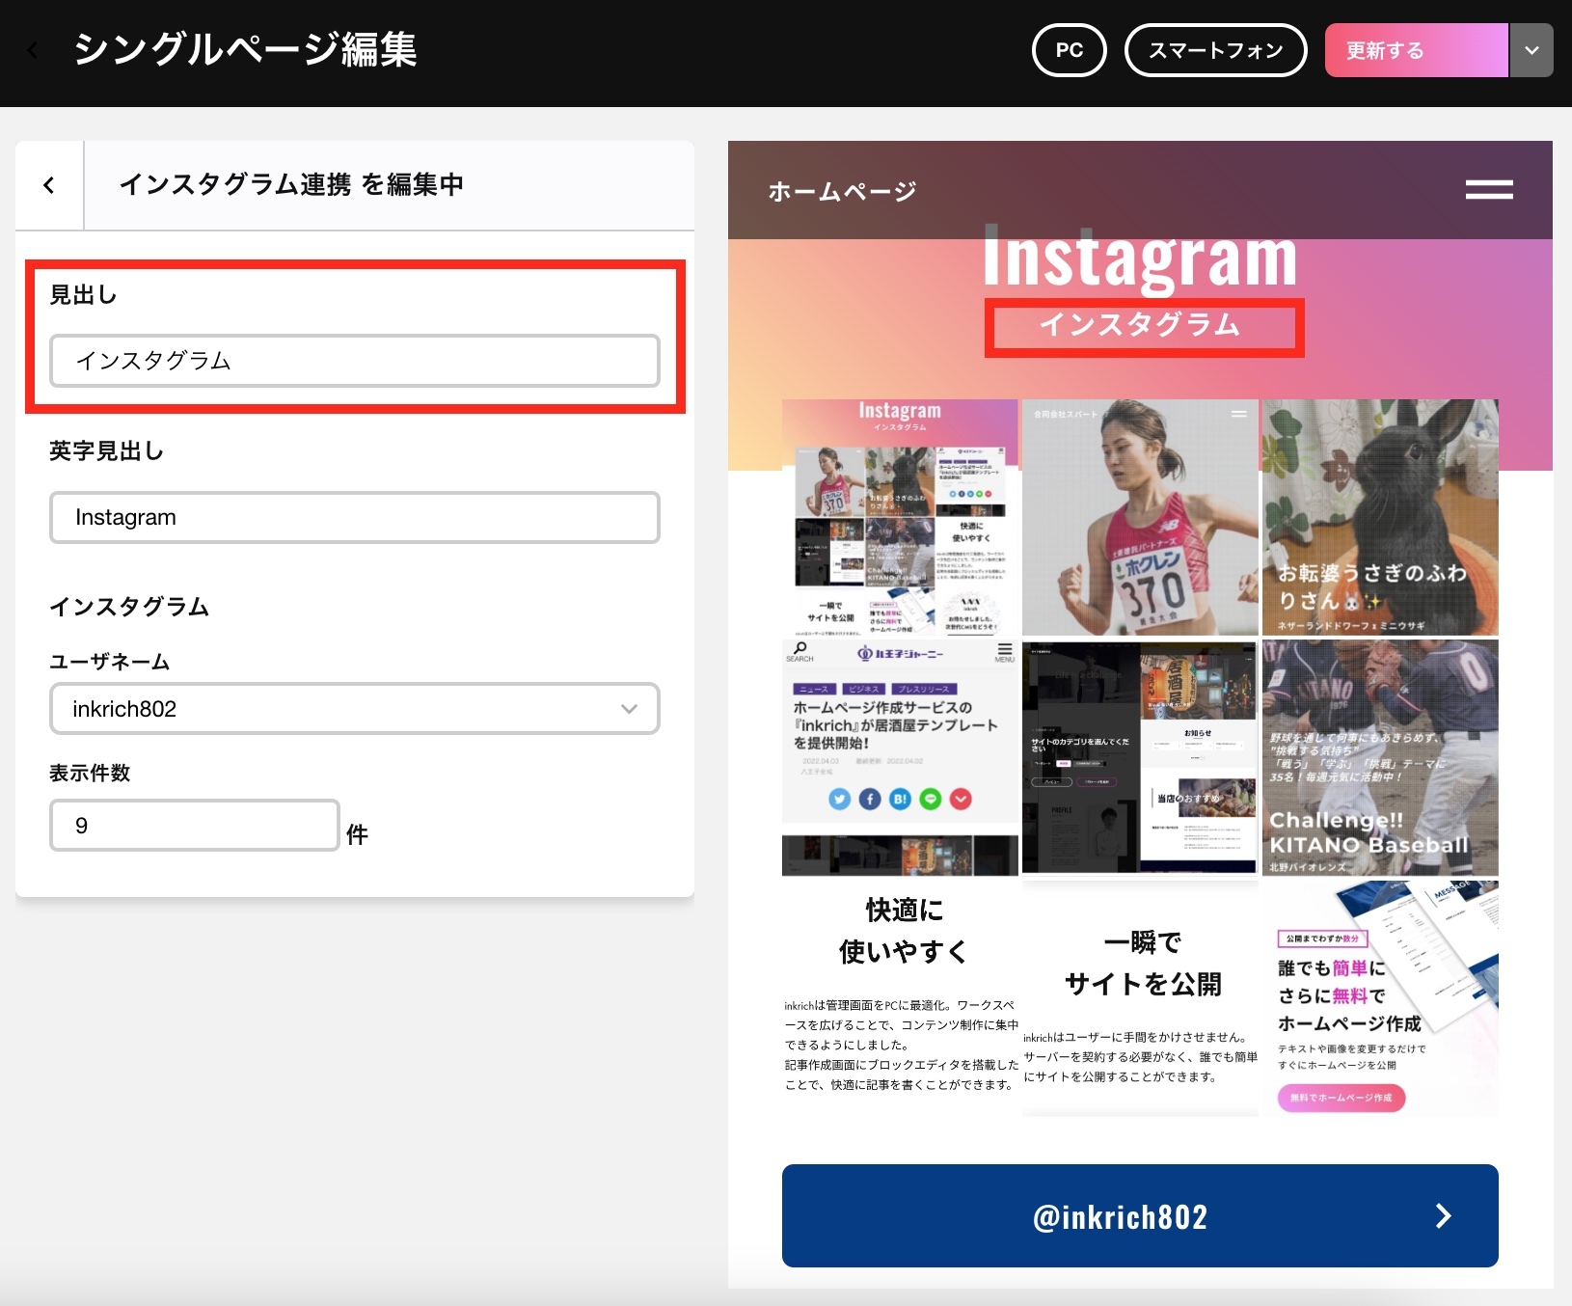The image size is (1572, 1306).
Task: Switch preview to PC mode
Action: coord(1069,50)
